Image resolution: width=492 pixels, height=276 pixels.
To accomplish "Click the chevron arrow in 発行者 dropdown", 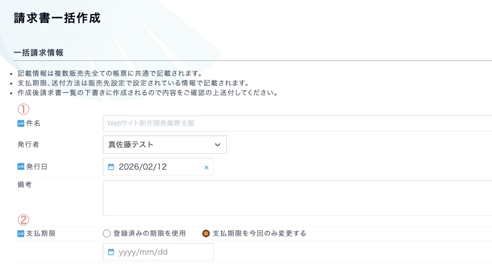I will [x=218, y=145].
